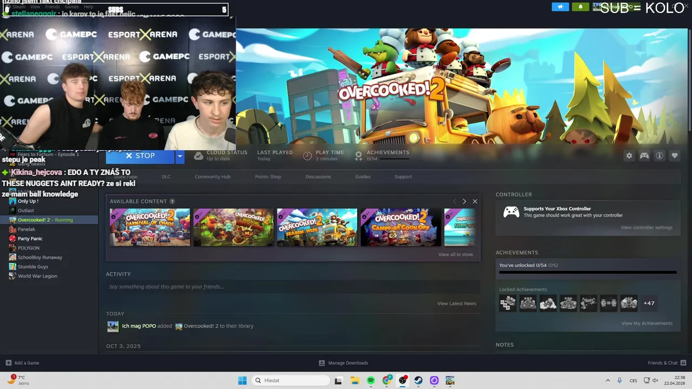692x389 pixels.
Task: Click the Play Time clock icon
Action: point(307,156)
